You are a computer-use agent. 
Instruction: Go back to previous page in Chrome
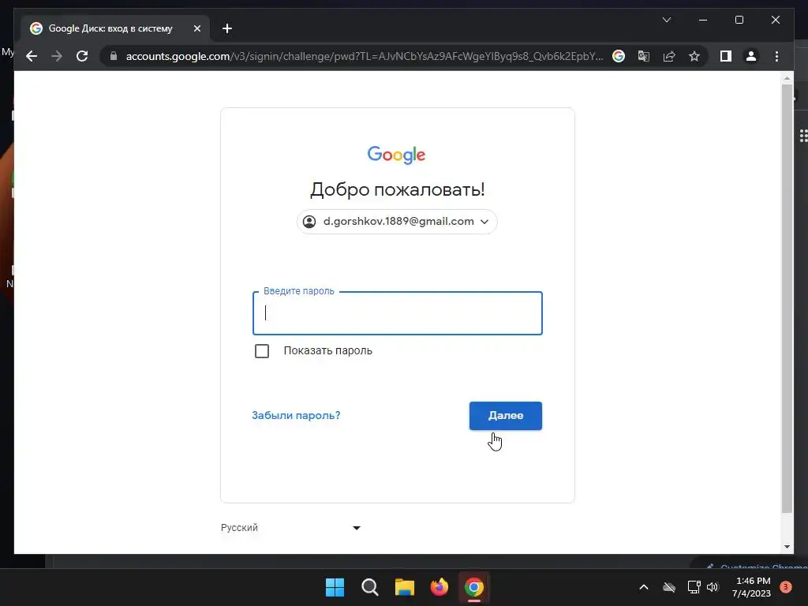point(32,56)
